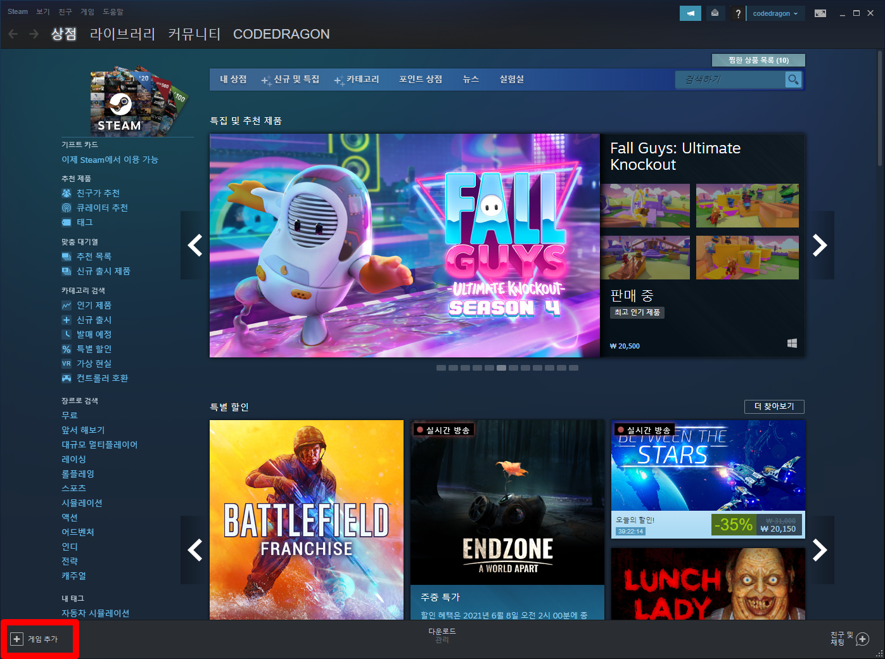This screenshot has height=659, width=885.
Task: Click in the store search field
Action: pos(730,79)
